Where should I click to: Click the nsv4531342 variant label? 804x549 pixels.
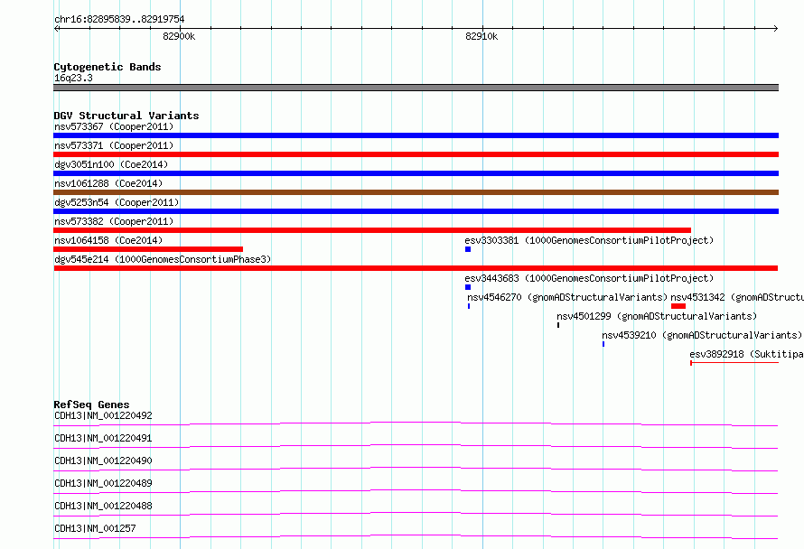[x=737, y=297]
